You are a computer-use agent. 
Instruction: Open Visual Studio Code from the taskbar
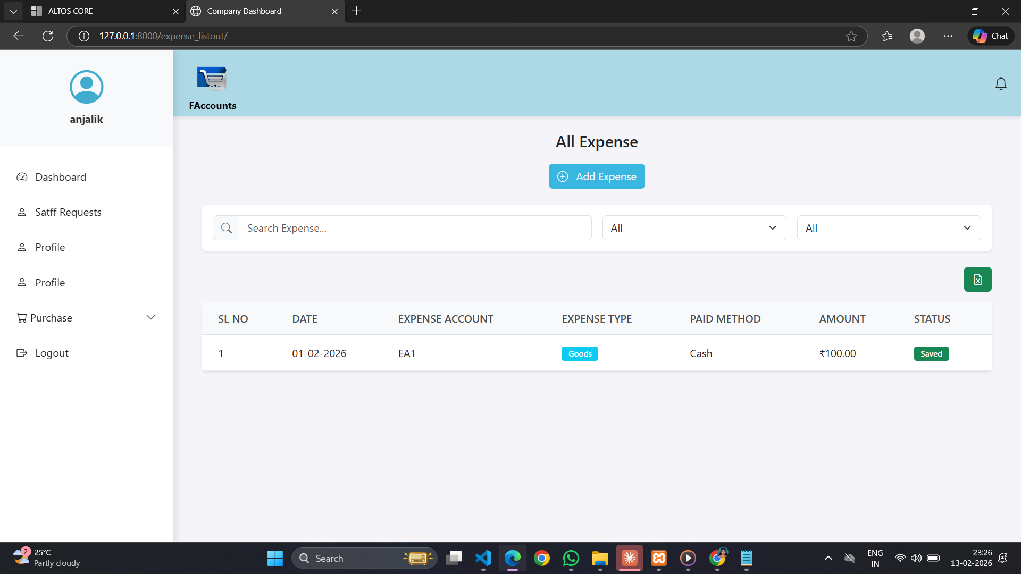click(x=483, y=558)
